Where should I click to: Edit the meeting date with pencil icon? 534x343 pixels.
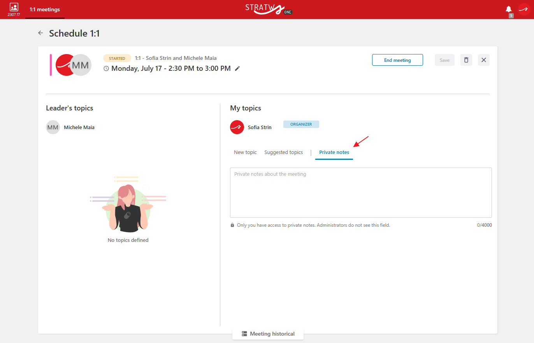[x=237, y=68]
